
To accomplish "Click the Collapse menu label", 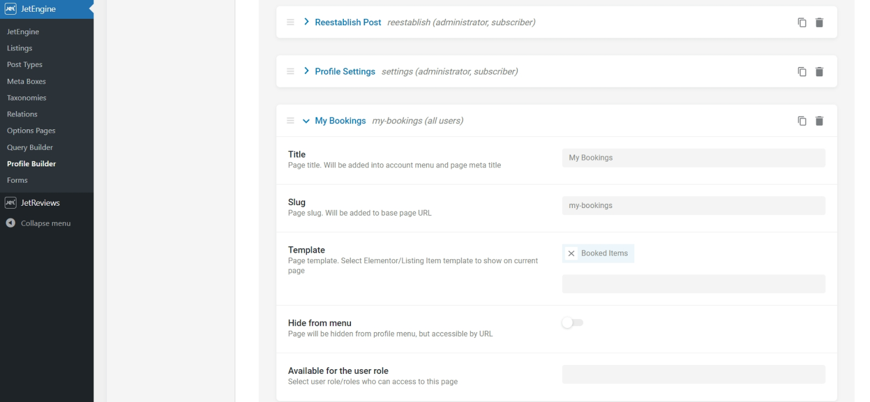I will (46, 223).
